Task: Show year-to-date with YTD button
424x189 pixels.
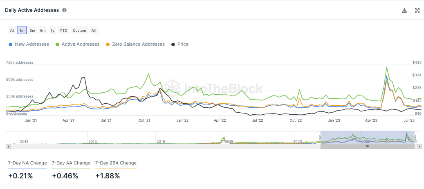Action: coord(63,31)
